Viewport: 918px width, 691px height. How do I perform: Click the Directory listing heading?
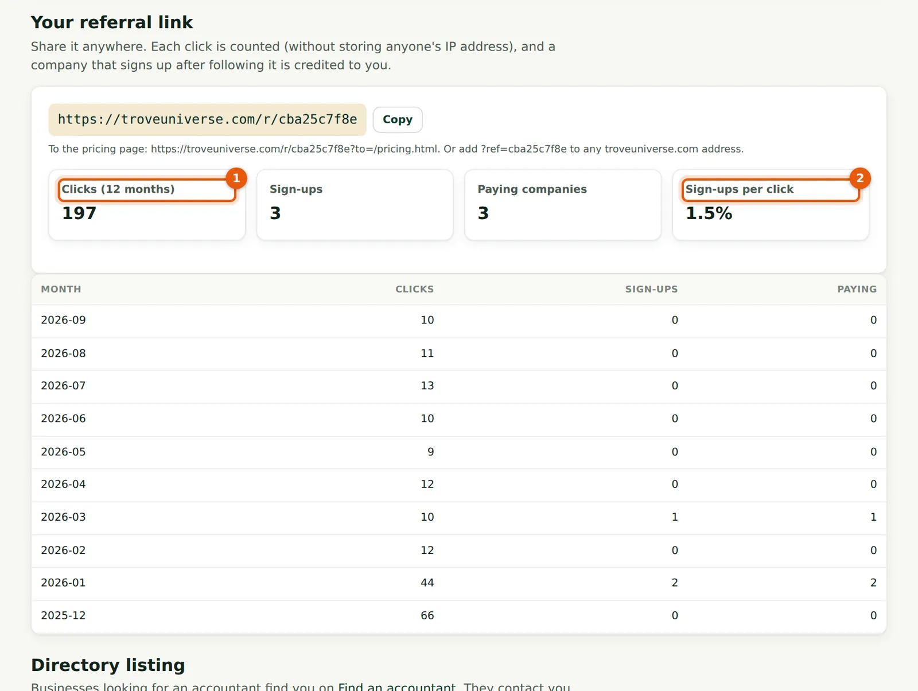pyautogui.click(x=108, y=665)
